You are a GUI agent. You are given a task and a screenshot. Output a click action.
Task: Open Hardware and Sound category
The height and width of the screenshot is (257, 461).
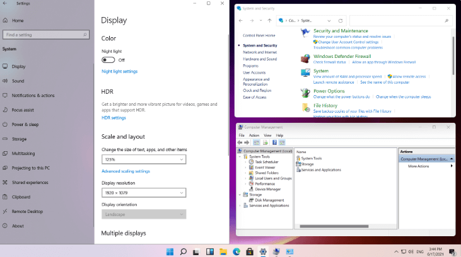tap(260, 59)
